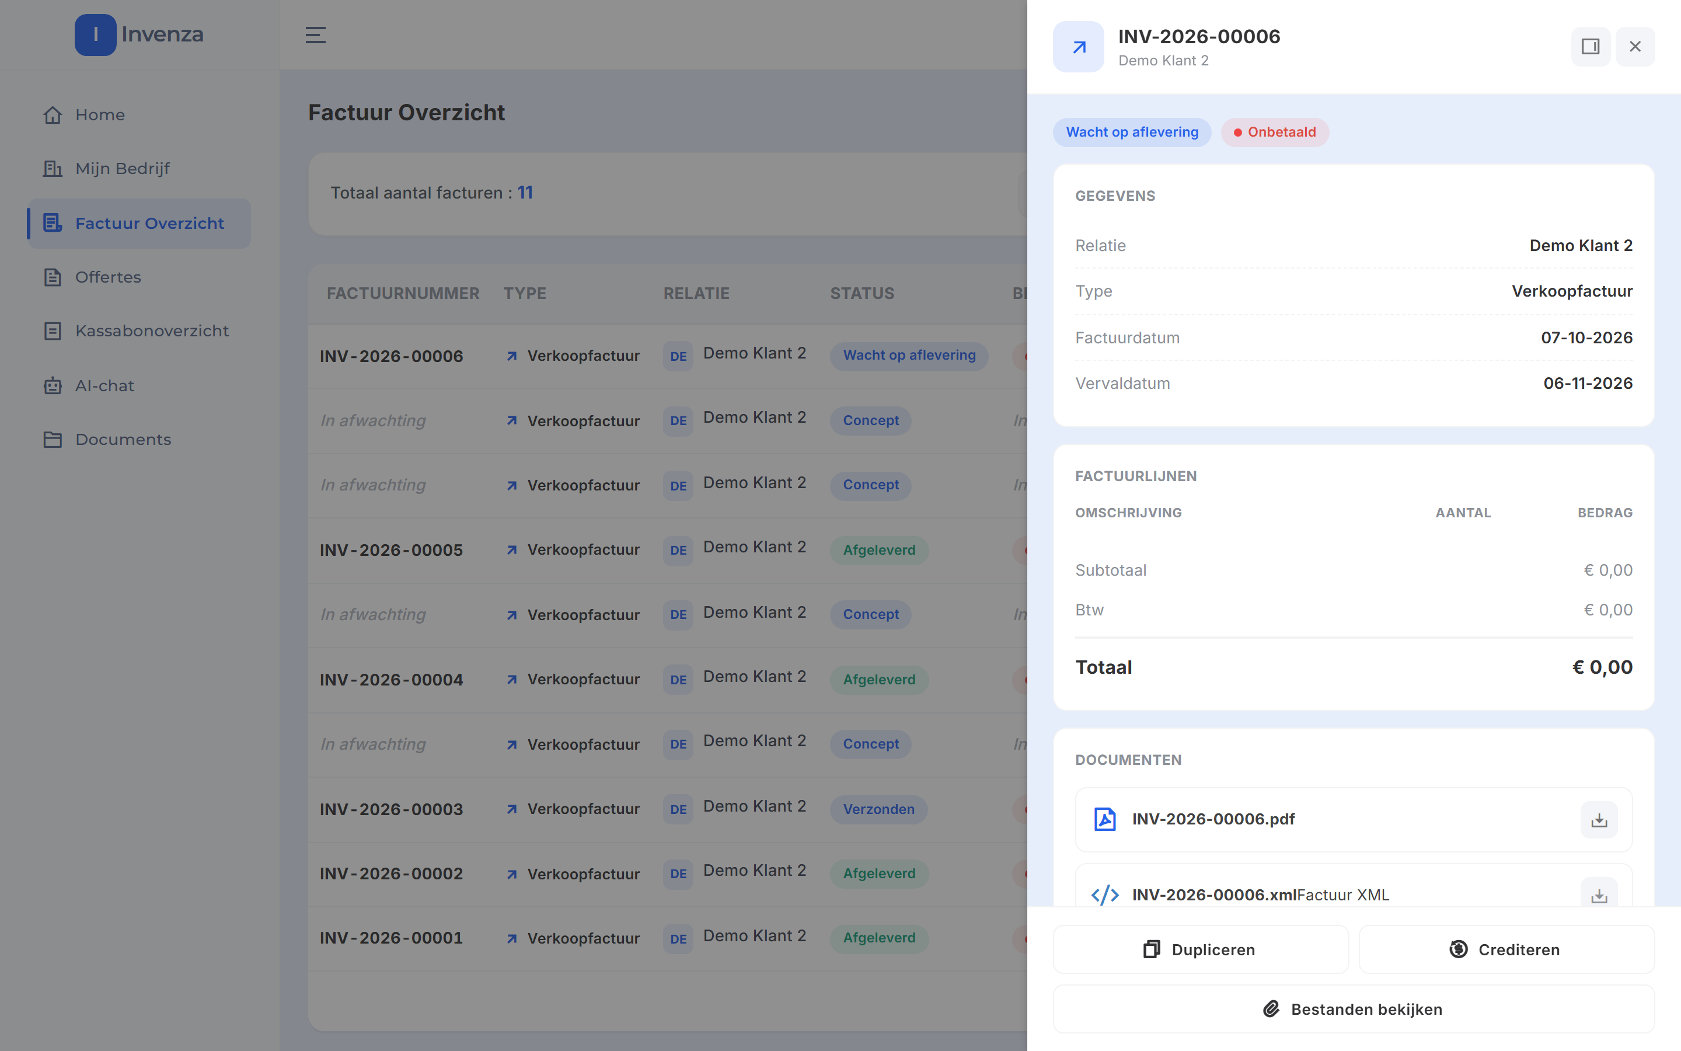
Task: Open Documents in the sidebar
Action: tap(139, 439)
